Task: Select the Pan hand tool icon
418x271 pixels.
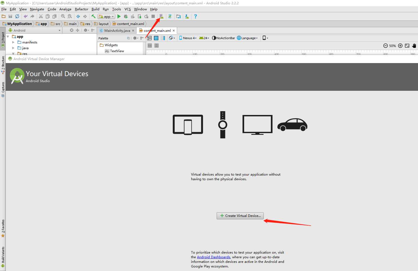Action: [x=414, y=46]
